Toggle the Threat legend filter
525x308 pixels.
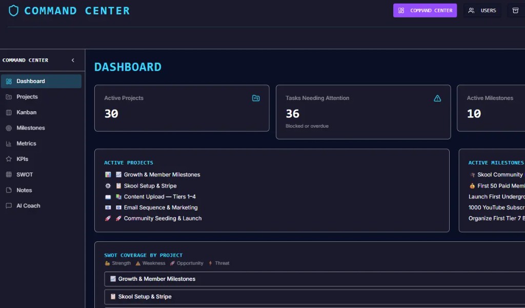point(219,263)
